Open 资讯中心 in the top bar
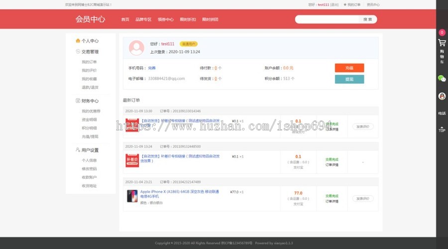 pyautogui.click(x=373, y=4)
